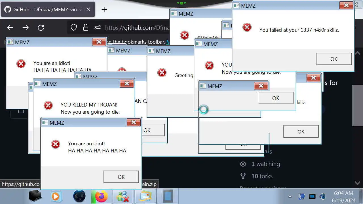Click the fork icon beside '10 forks'

coord(243,176)
